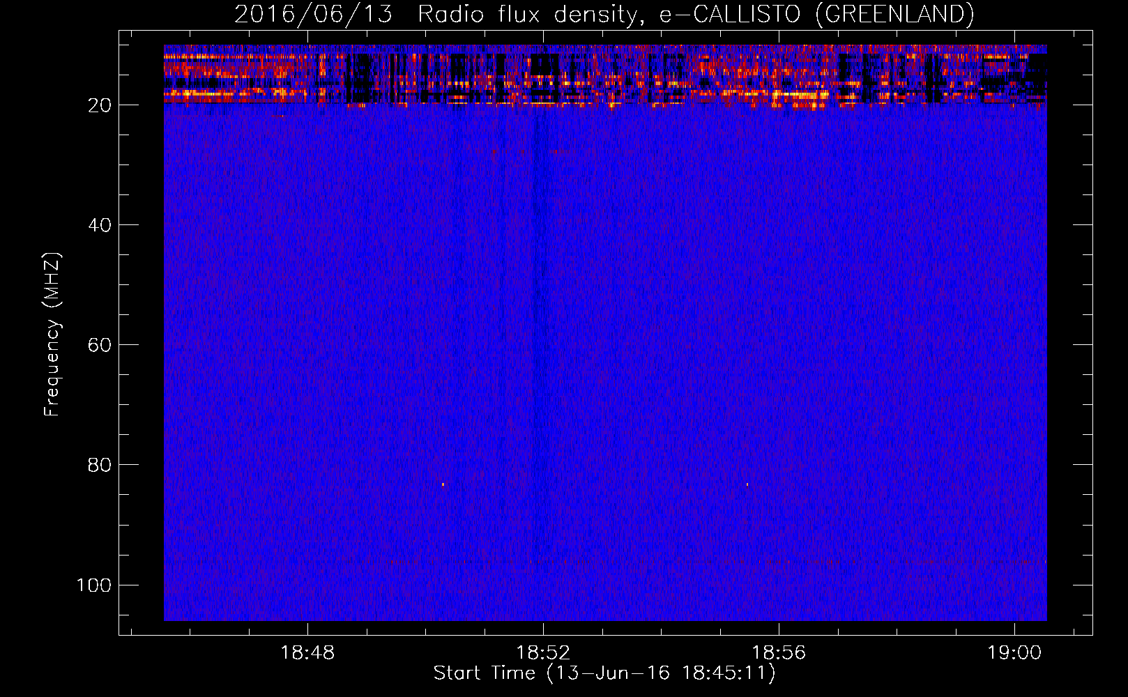Click the 80 frequency tick label
This screenshot has width=1128, height=697.
coord(100,465)
